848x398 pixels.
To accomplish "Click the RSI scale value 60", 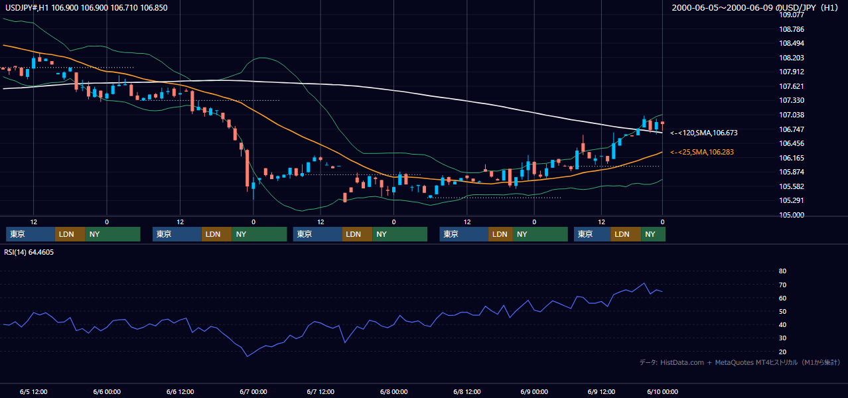I will (782, 298).
